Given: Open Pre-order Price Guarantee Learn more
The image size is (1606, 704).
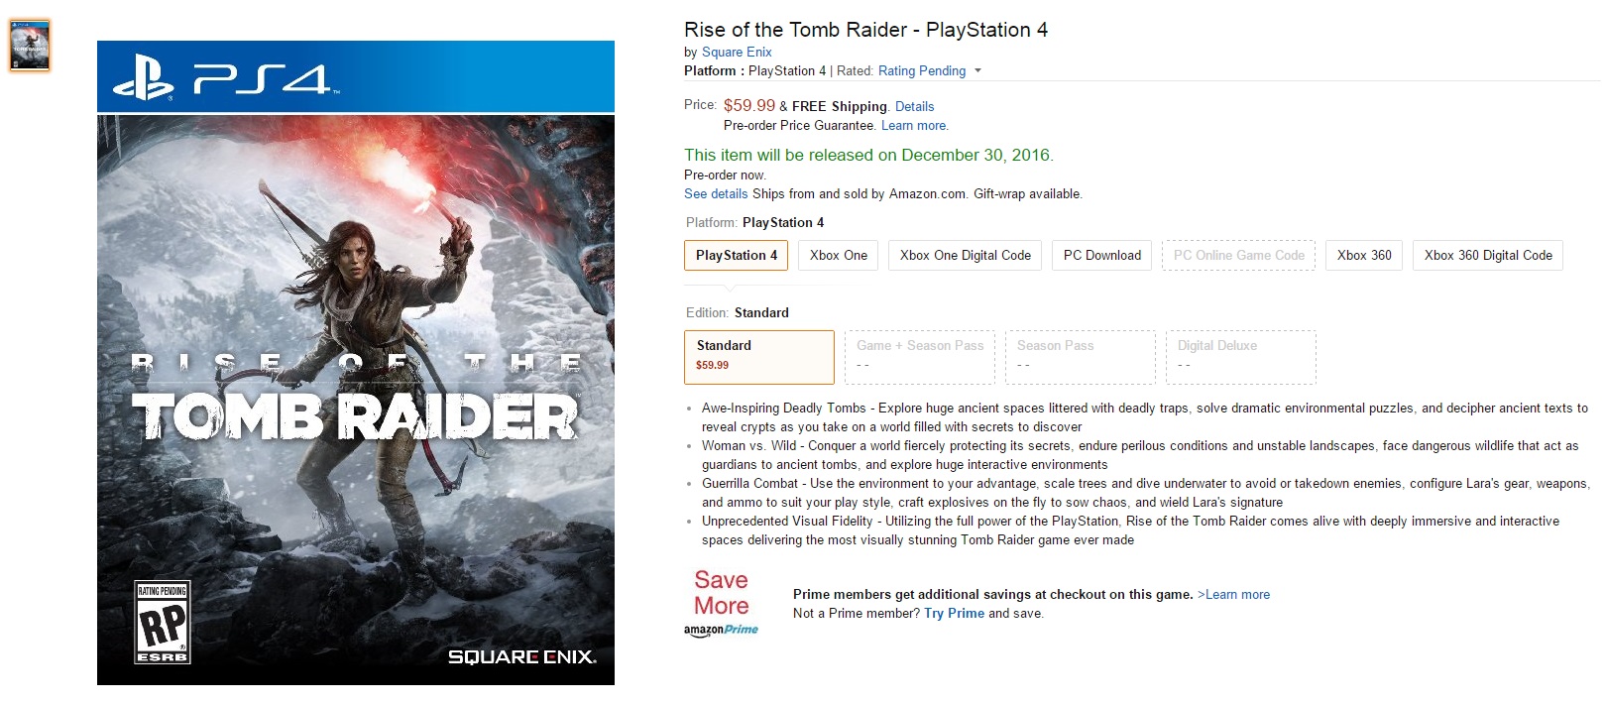Looking at the screenshot, I should (914, 125).
